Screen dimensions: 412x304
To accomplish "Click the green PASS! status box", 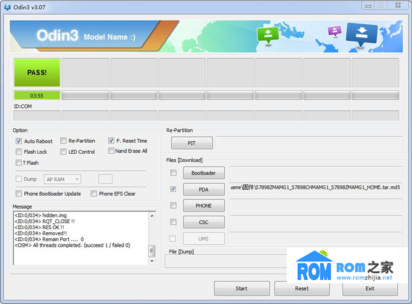I will (37, 72).
